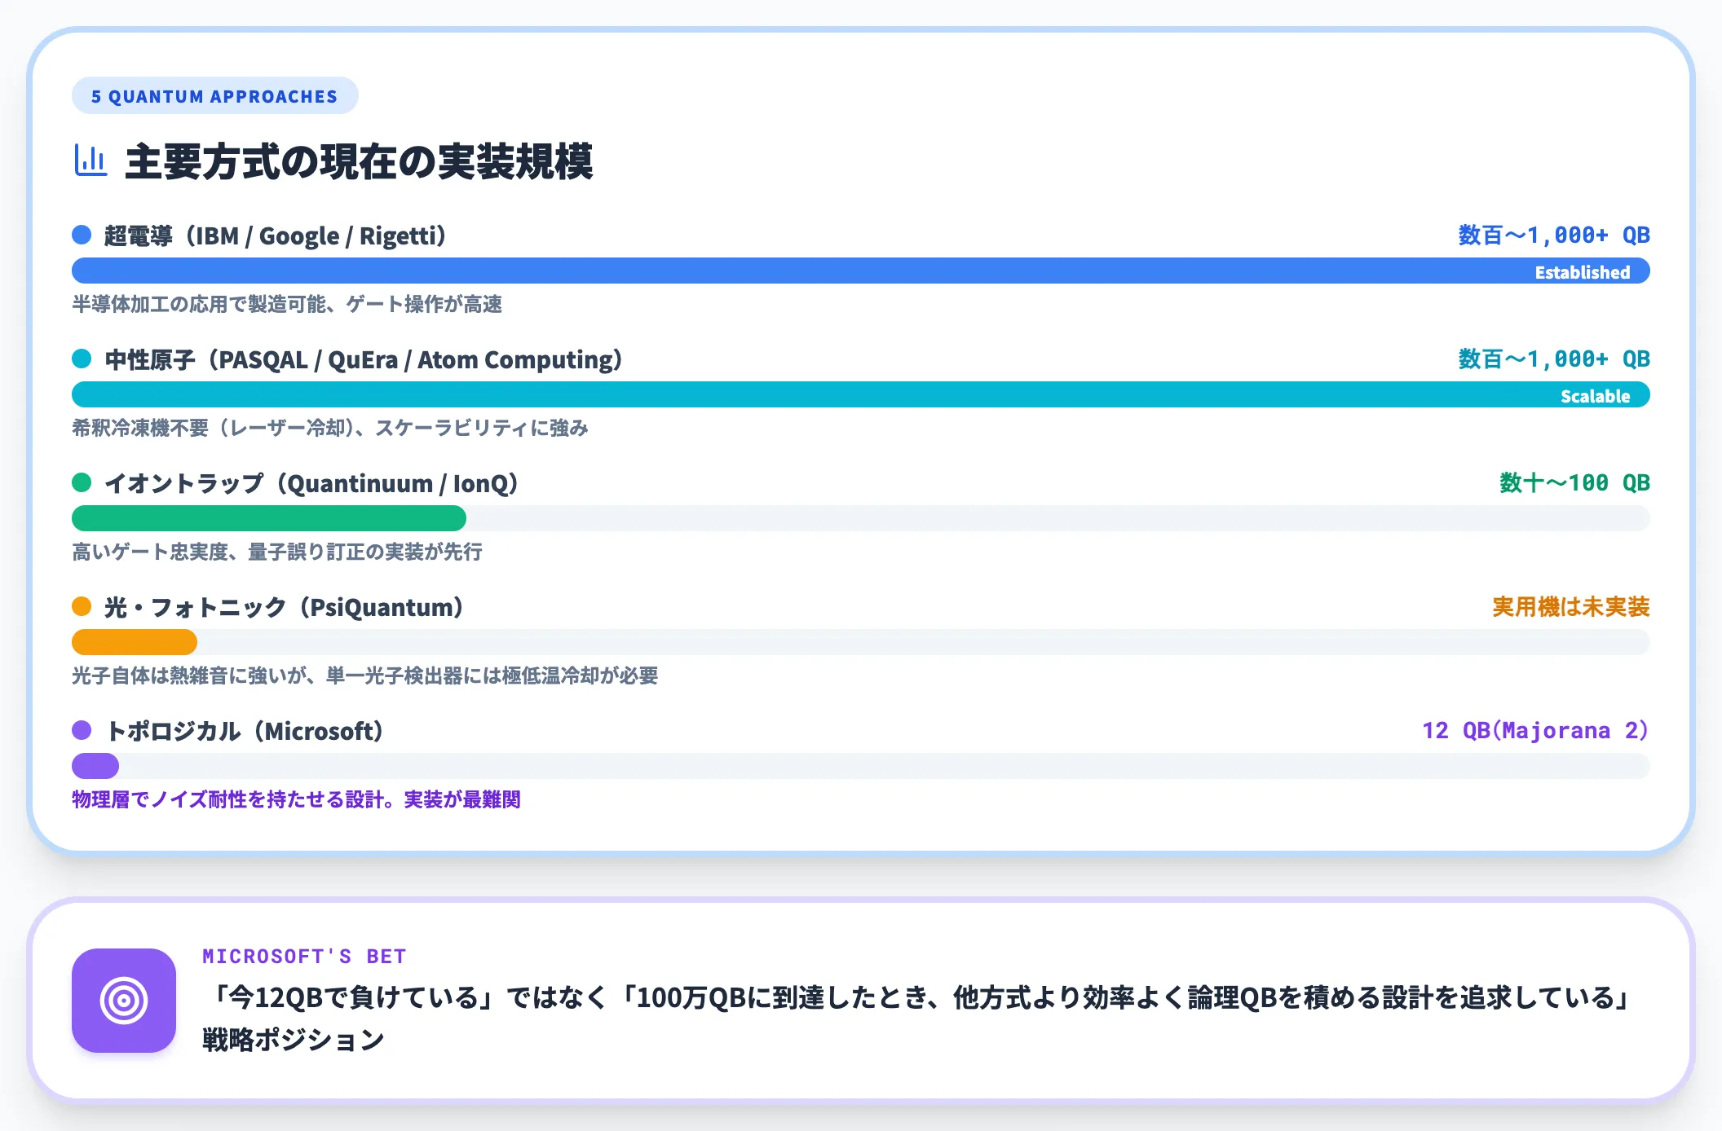The height and width of the screenshot is (1131, 1722).
Task: Click the 中性原子 (PASQAL / QuEra / Atom Computing) label
Action: click(364, 359)
